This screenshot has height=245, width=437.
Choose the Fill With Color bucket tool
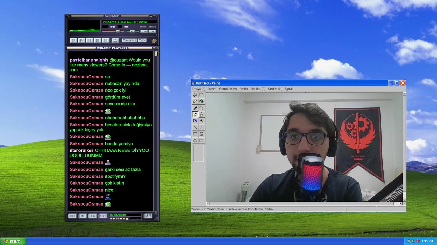[201, 101]
